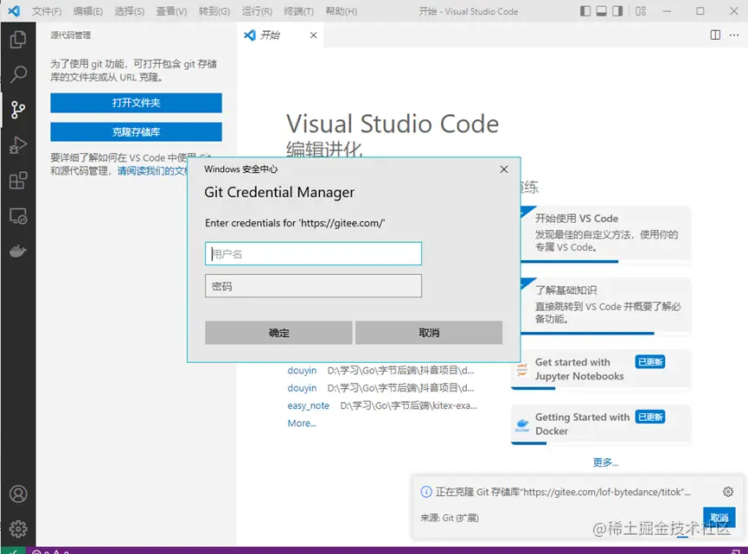Click the clone notification message text
The width and height of the screenshot is (748, 554).
pyautogui.click(x=563, y=492)
